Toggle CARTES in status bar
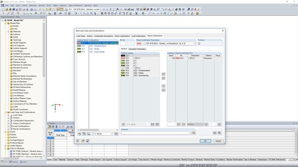The image size is (298, 167). (x=195, y=165)
